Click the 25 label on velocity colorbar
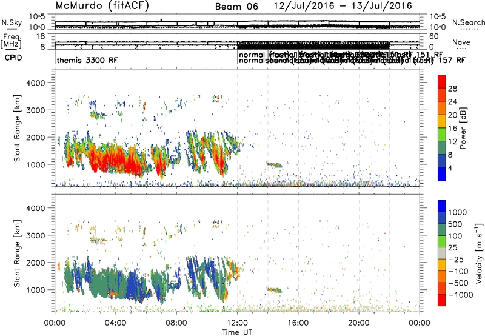Viewport: 485px width, 336px height. click(x=452, y=248)
